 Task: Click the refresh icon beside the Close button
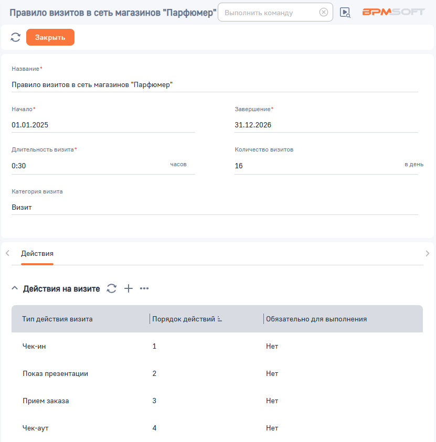pyautogui.click(x=16, y=37)
